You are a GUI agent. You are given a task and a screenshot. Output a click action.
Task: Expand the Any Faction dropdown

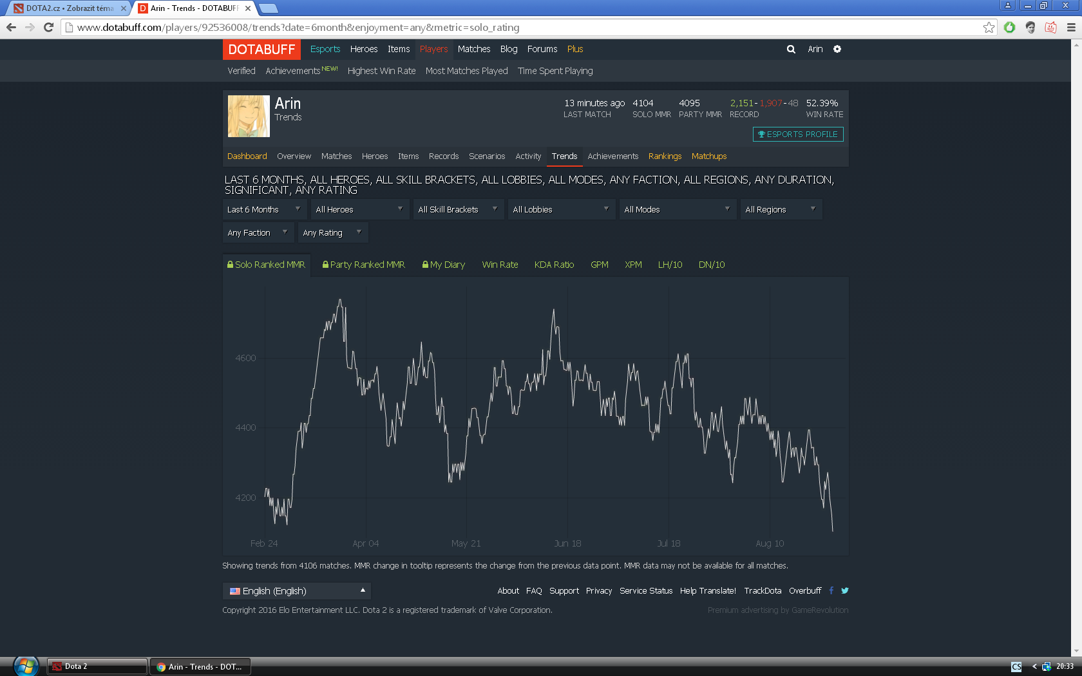click(258, 232)
